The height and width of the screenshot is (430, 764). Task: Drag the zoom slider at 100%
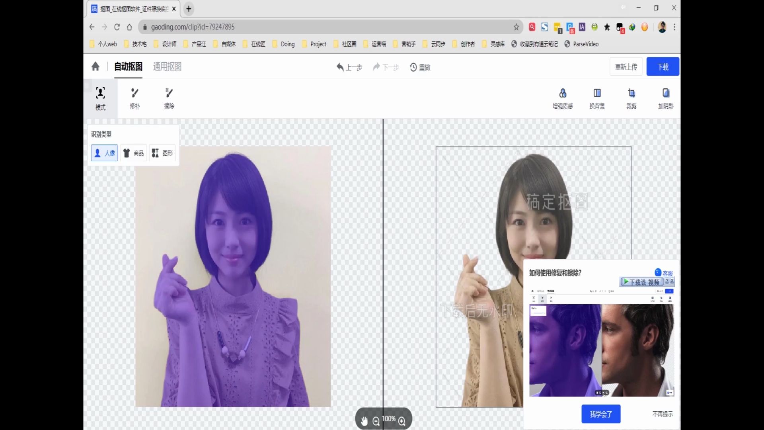point(388,418)
